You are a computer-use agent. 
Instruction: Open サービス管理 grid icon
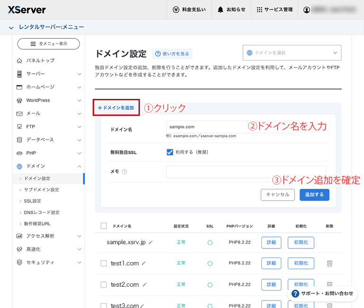point(260,9)
